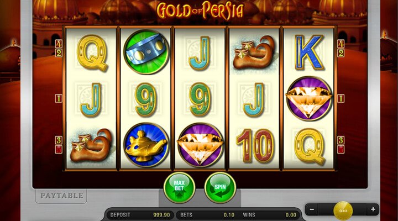Click the slipper symbol on the fourth reel
Screen dimensions: 398x221
tap(254, 52)
